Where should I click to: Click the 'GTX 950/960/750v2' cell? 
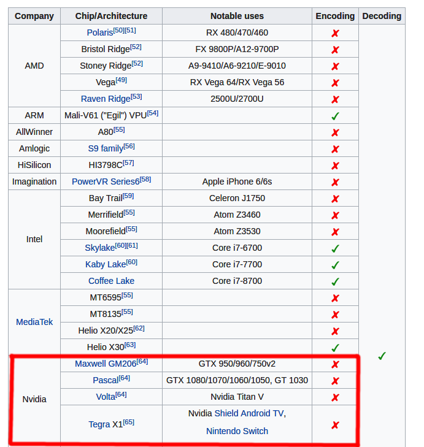tap(237, 364)
